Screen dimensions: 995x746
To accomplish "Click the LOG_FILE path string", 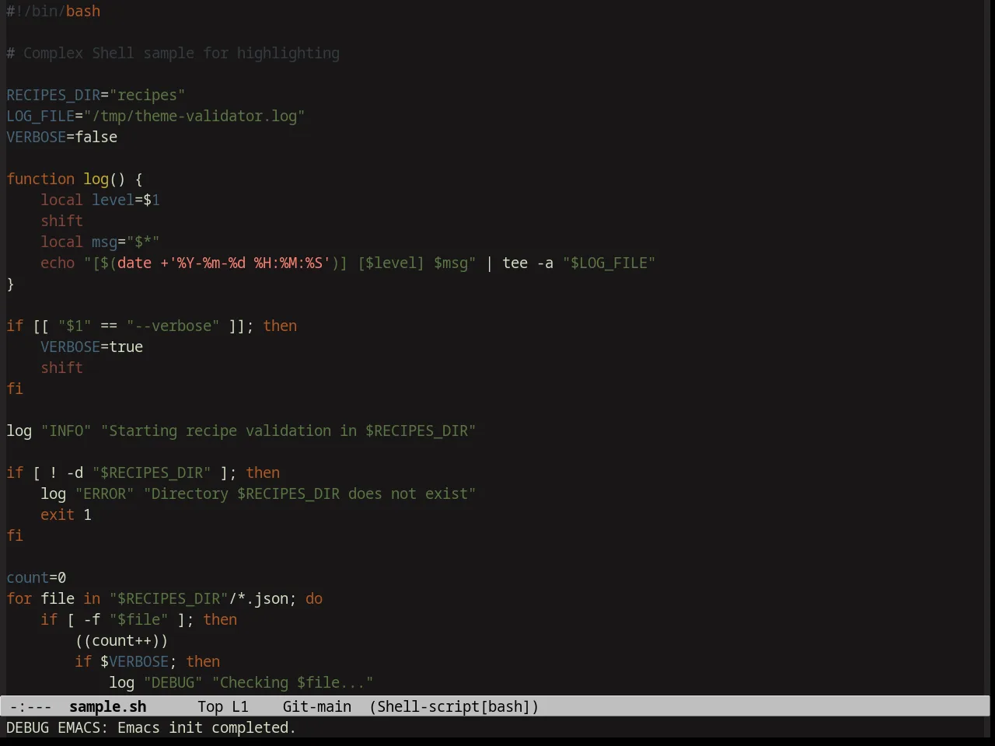I will (194, 117).
